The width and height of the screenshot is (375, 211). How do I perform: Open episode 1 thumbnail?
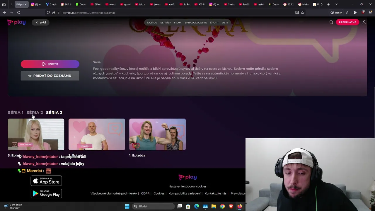[x=157, y=135]
